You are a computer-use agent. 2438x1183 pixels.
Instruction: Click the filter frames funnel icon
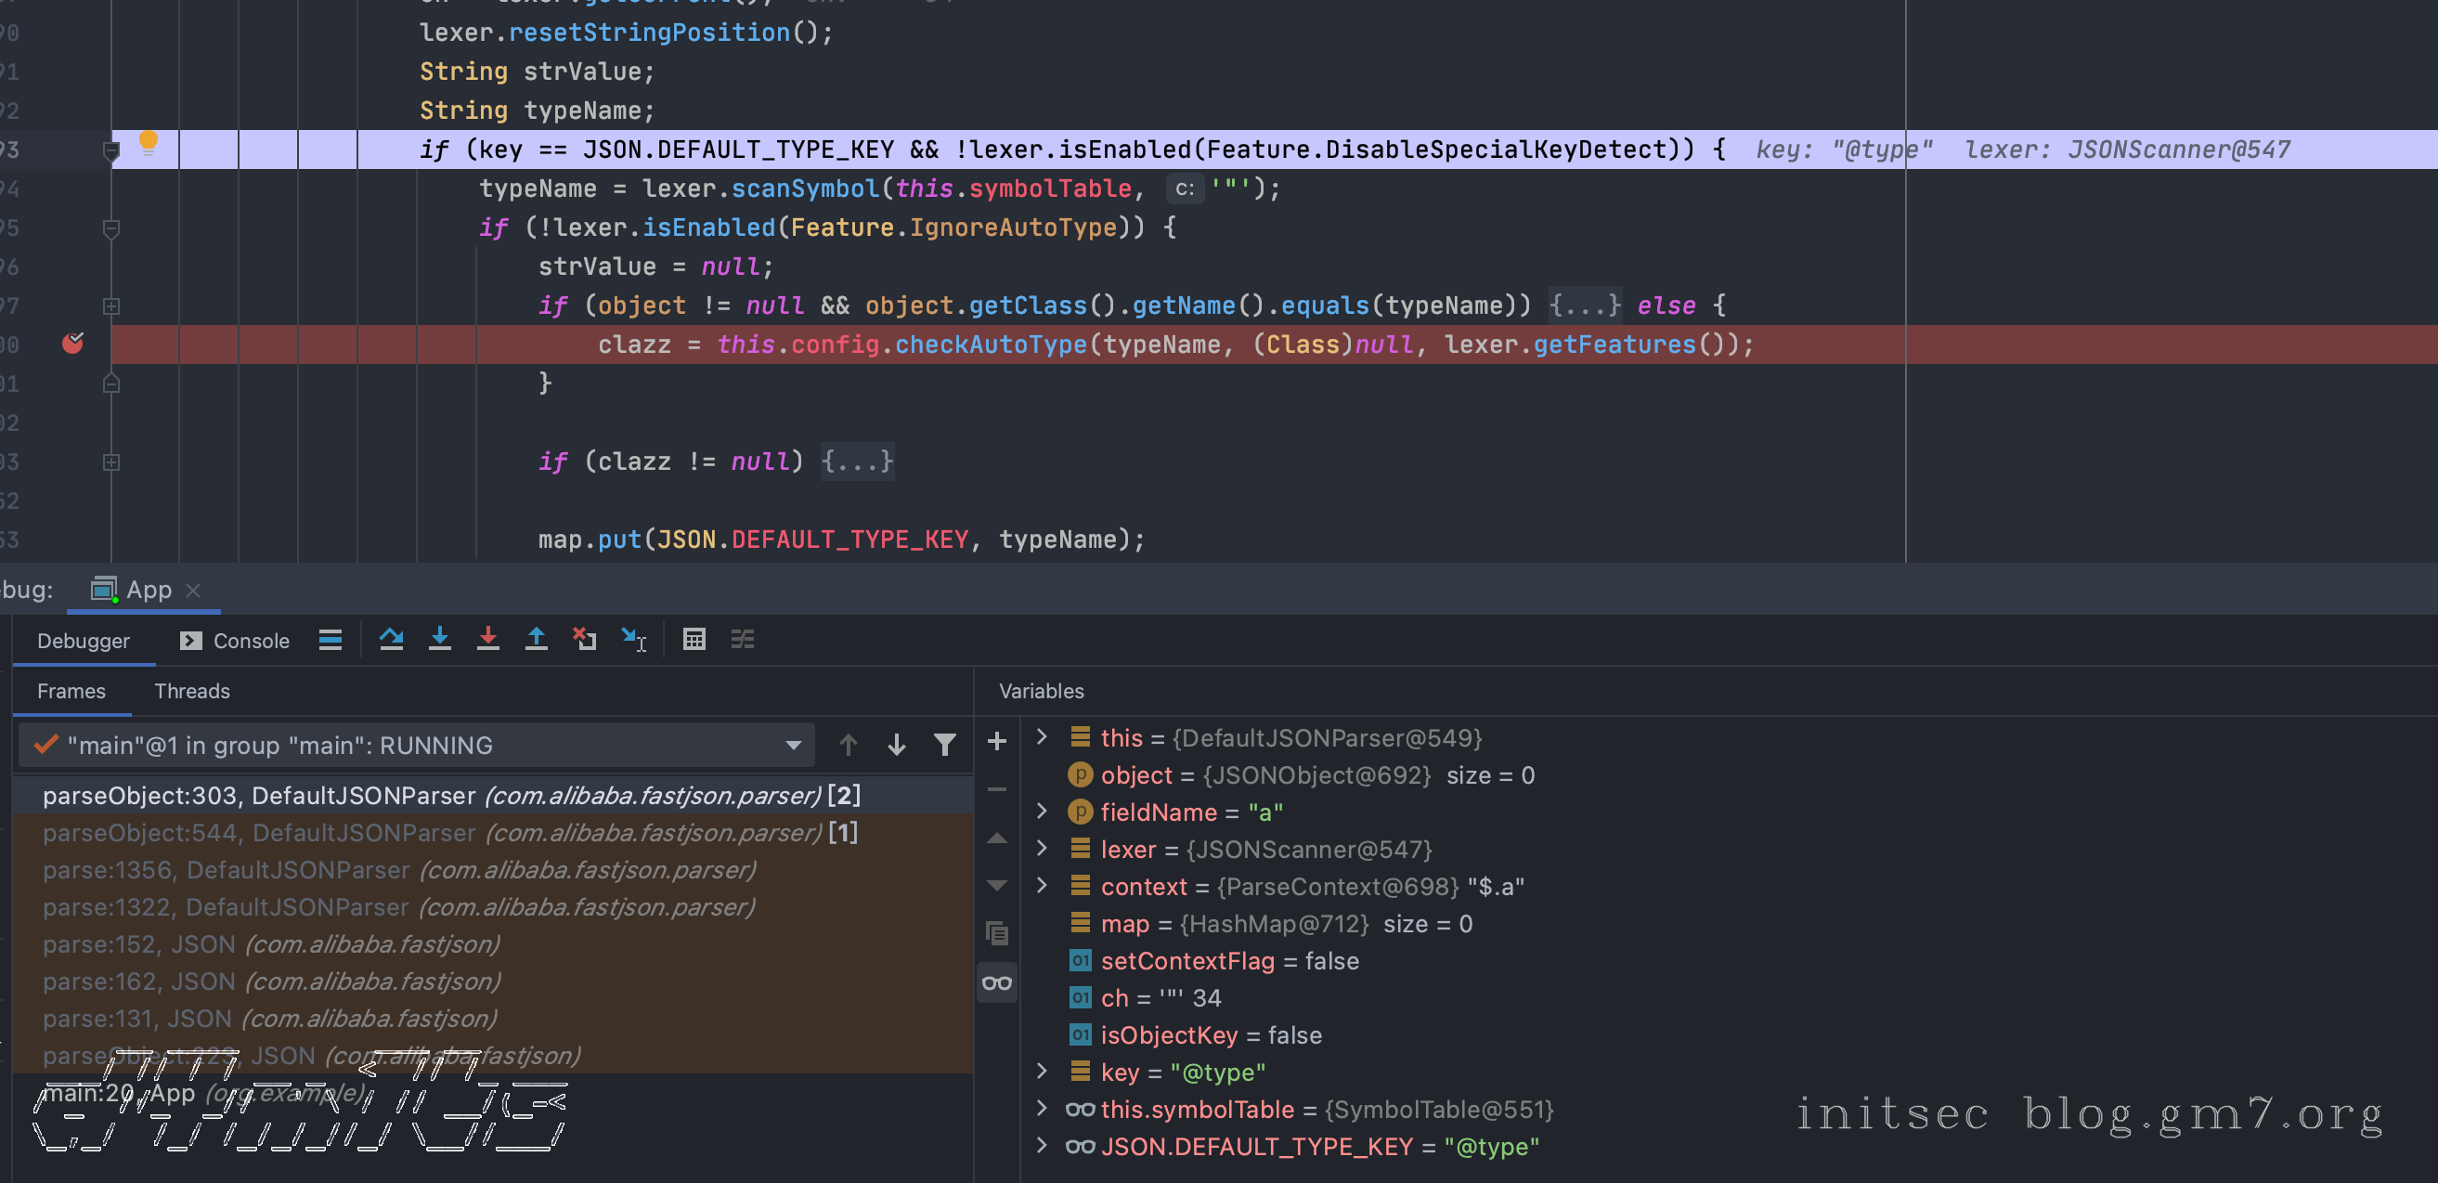click(x=943, y=746)
